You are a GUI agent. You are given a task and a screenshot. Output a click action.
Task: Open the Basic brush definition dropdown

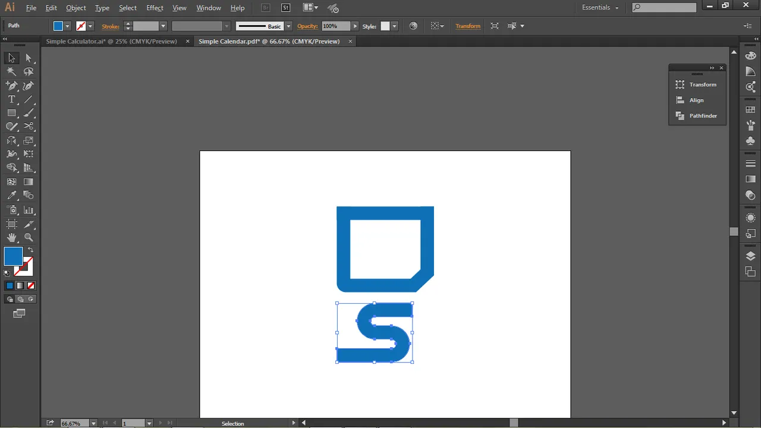288,26
